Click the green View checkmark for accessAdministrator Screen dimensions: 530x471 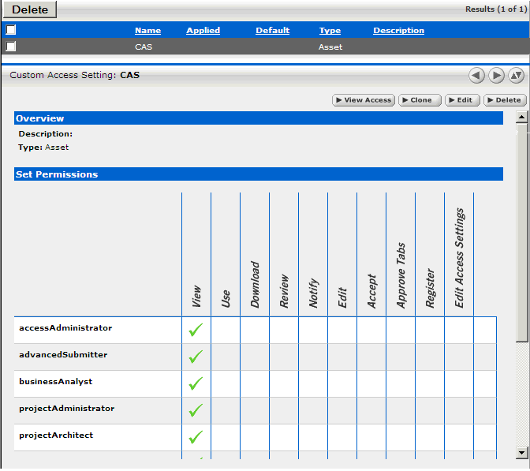196,330
